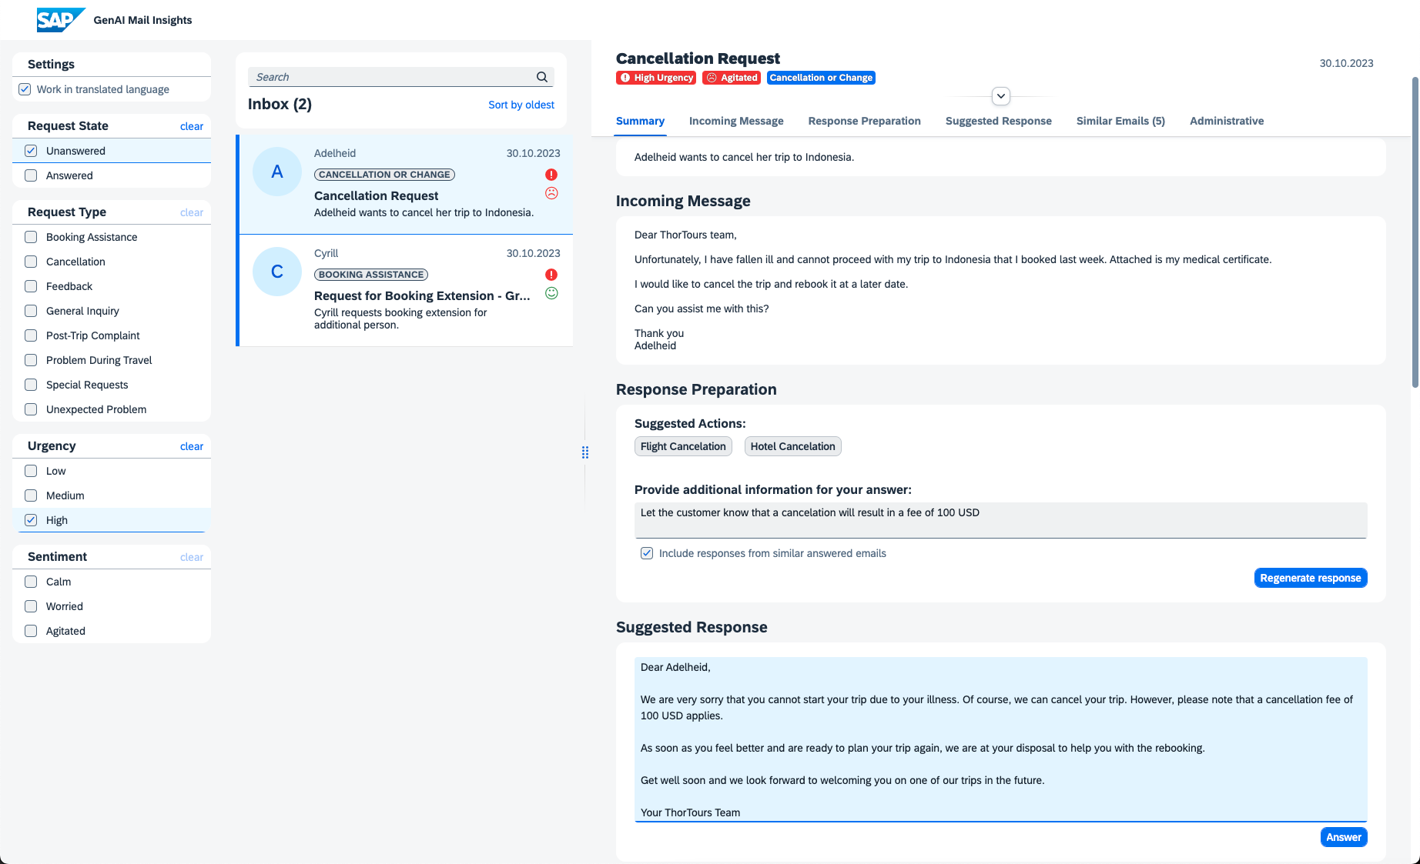1420x864 pixels.
Task: Click the High Urgency tag in the header
Action: coord(656,78)
